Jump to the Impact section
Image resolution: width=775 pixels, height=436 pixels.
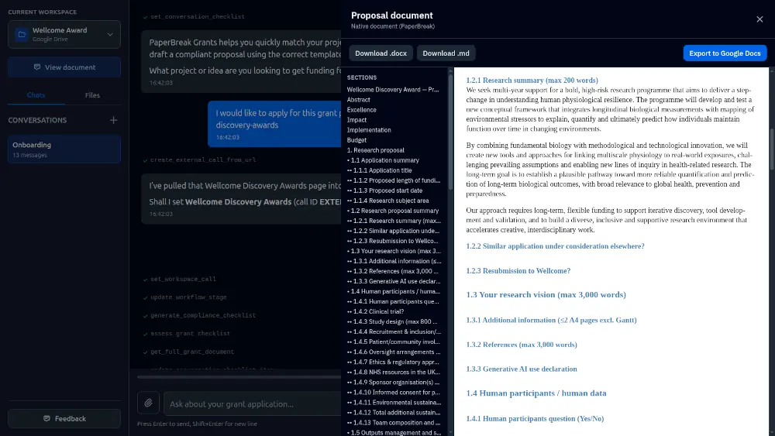(356, 120)
